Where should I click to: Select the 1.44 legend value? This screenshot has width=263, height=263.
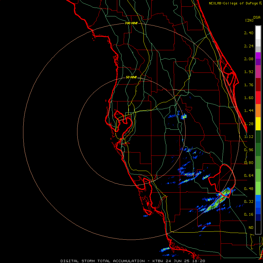(x=249, y=111)
